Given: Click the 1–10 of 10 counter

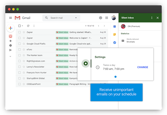Looking at the screenshot, I should point(90,26).
